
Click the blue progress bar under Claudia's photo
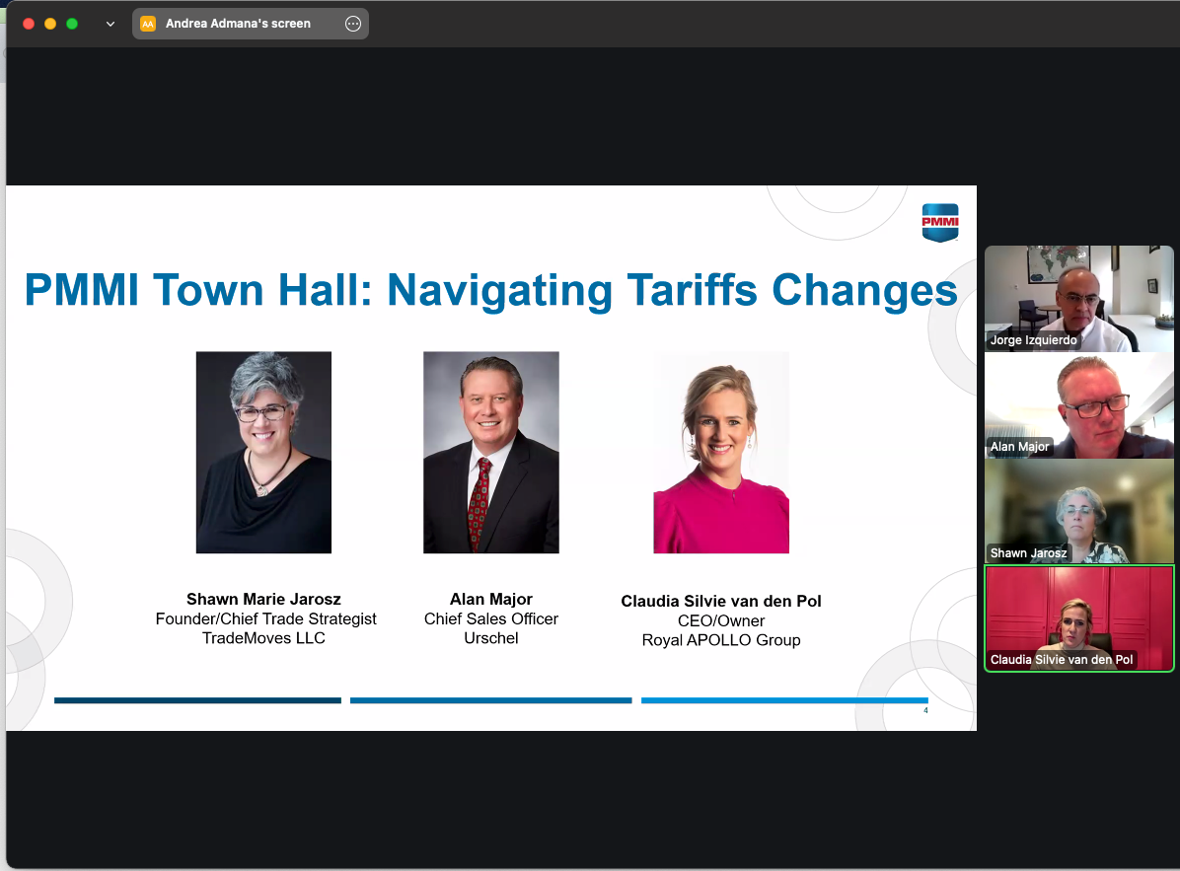784,700
